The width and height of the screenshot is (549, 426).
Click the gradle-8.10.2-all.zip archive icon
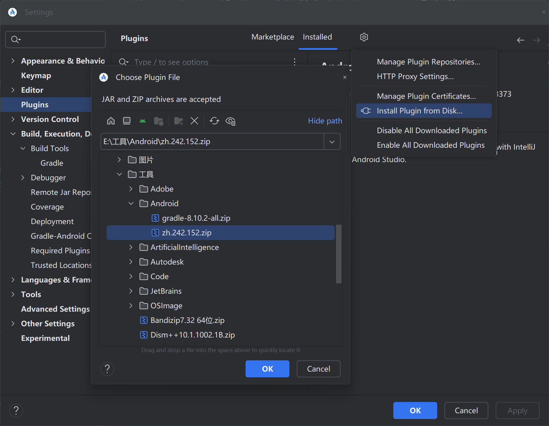(155, 218)
